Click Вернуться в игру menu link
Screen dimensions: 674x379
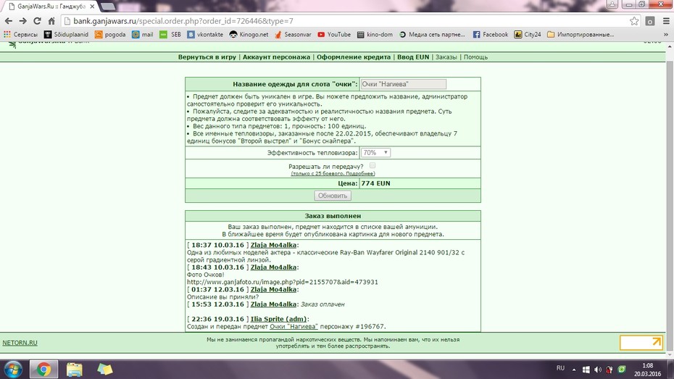coord(207,57)
